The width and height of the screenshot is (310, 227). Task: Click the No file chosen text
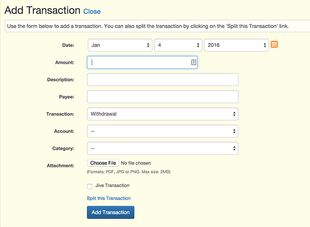pos(136,163)
